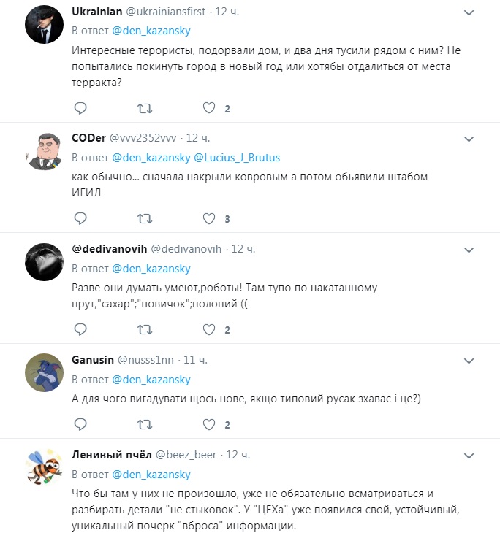This screenshot has width=500, height=541.
Task: Like the @dedivanovih tweet
Action: (x=209, y=329)
